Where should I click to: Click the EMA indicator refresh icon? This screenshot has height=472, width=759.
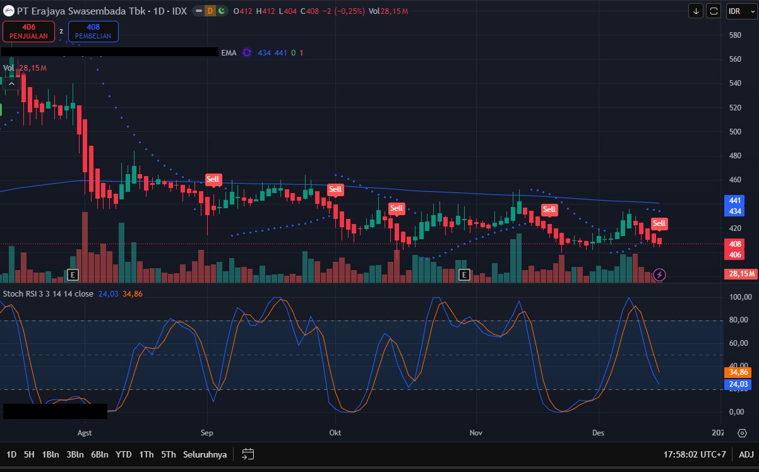click(x=247, y=53)
